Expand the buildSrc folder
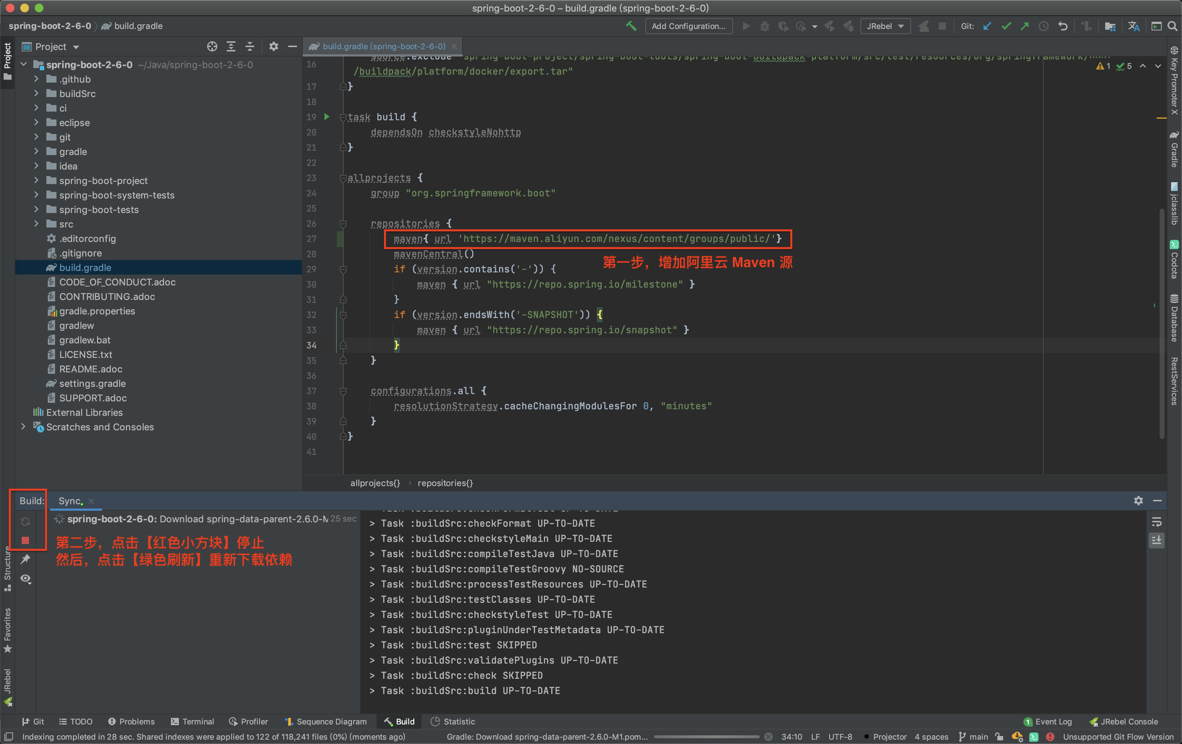Screen dimensions: 1182x744 [x=36, y=94]
